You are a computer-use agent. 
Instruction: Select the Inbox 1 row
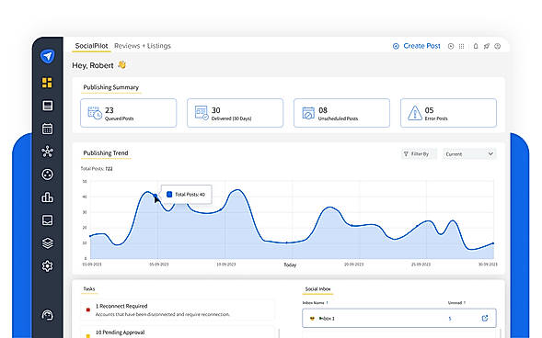(399, 318)
